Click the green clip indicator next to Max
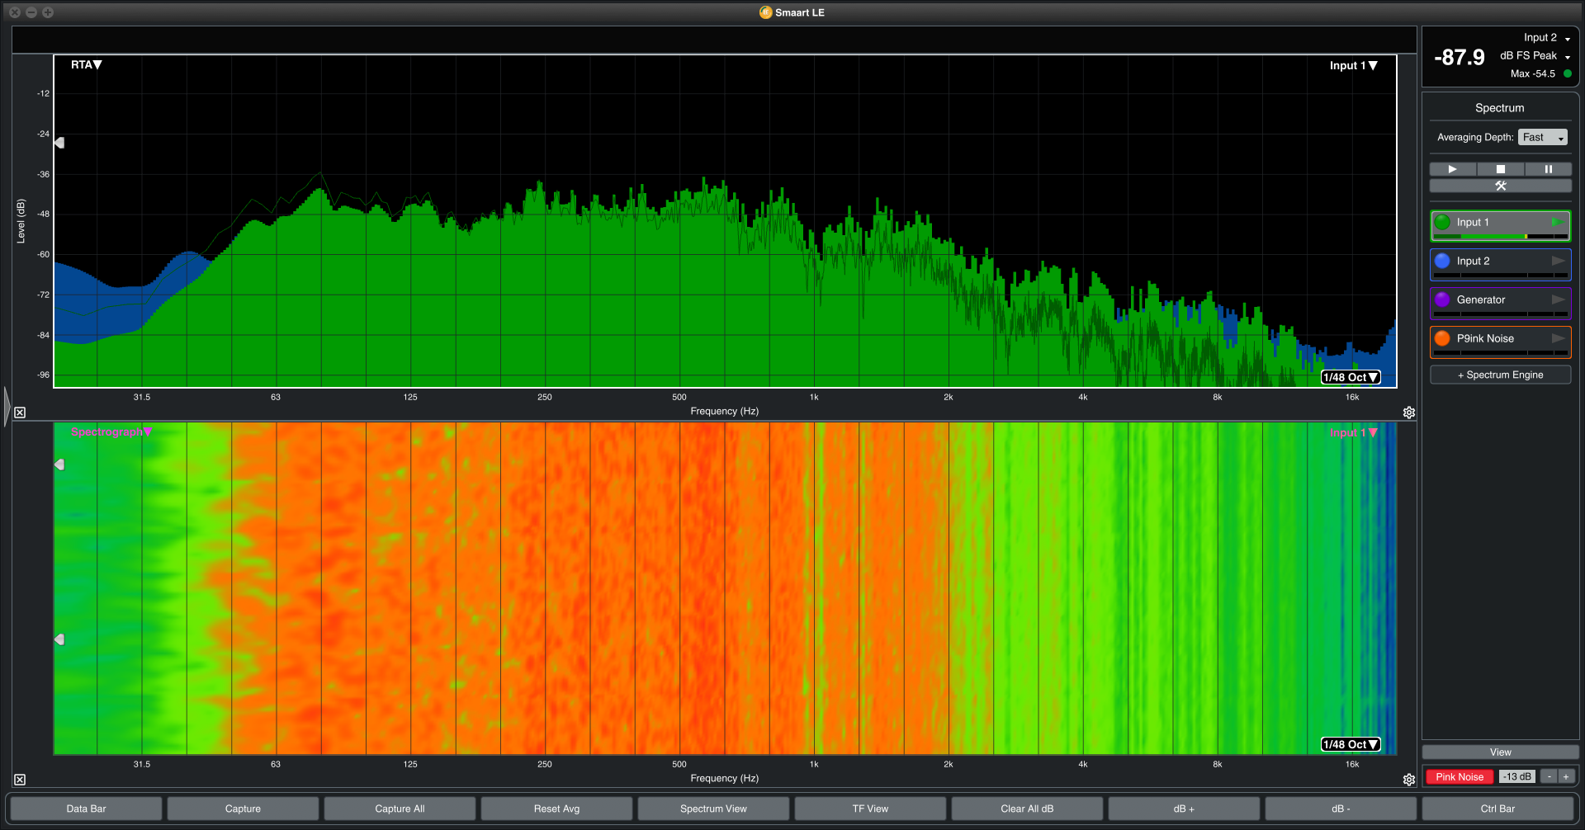This screenshot has width=1585, height=830. coord(1567,73)
